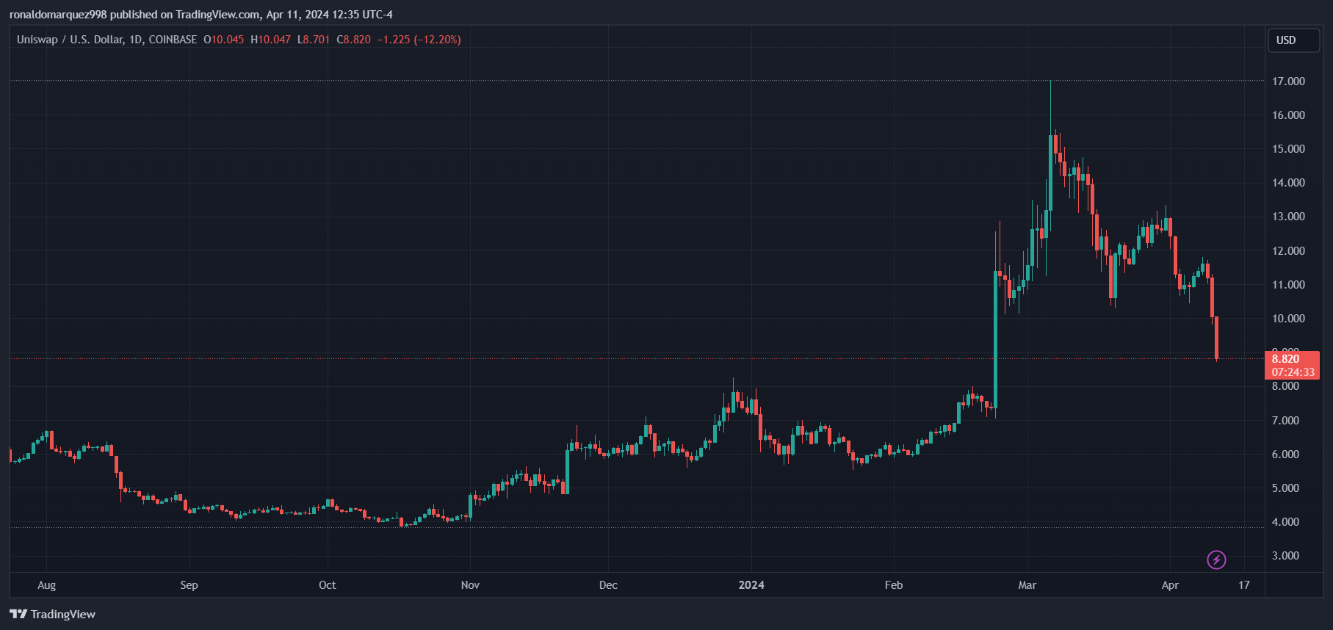The height and width of the screenshot is (630, 1333).
Task: Click the Dec time axis label
Action: 608,585
